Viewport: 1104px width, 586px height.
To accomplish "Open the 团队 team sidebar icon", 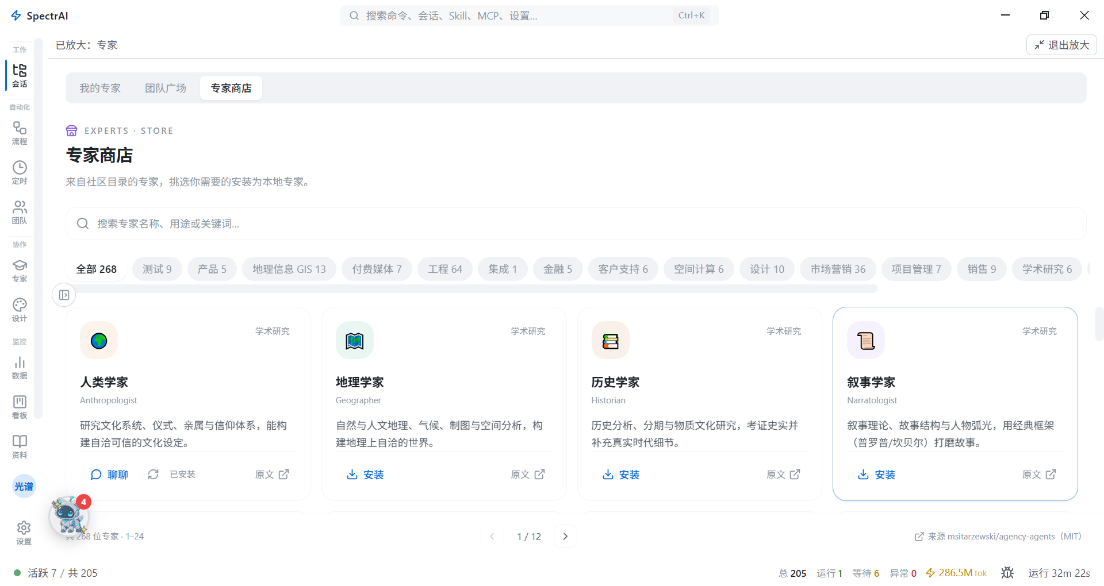I will point(20,212).
